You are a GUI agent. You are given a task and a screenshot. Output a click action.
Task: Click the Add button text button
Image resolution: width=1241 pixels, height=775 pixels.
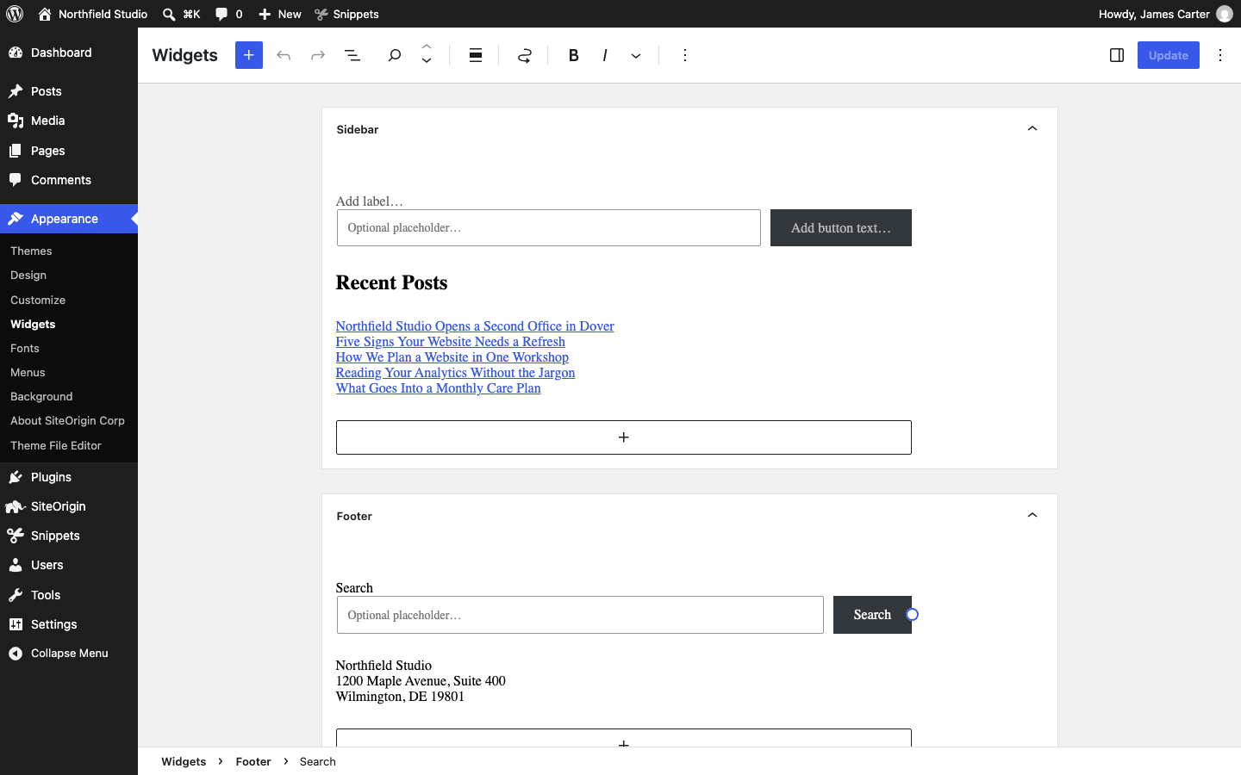coord(841,228)
